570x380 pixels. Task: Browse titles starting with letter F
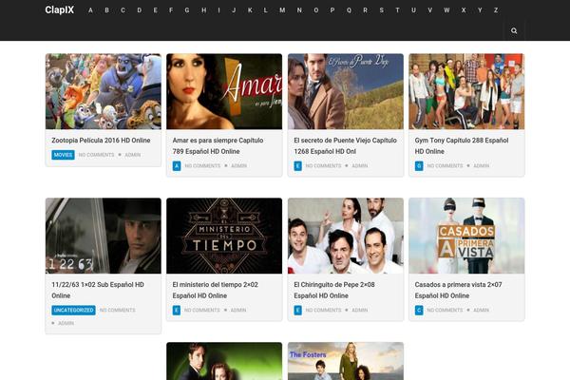(x=171, y=10)
